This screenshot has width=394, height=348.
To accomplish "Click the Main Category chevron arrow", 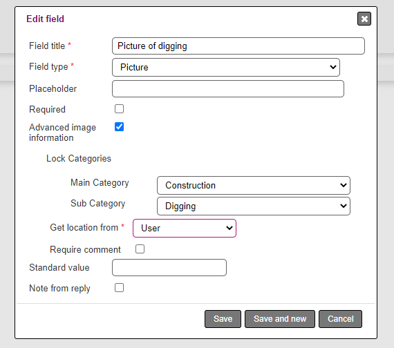I will coord(344,185).
